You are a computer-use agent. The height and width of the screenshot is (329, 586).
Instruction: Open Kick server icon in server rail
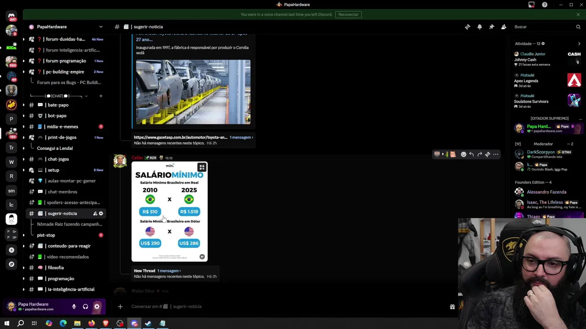pyautogui.click(x=11, y=48)
